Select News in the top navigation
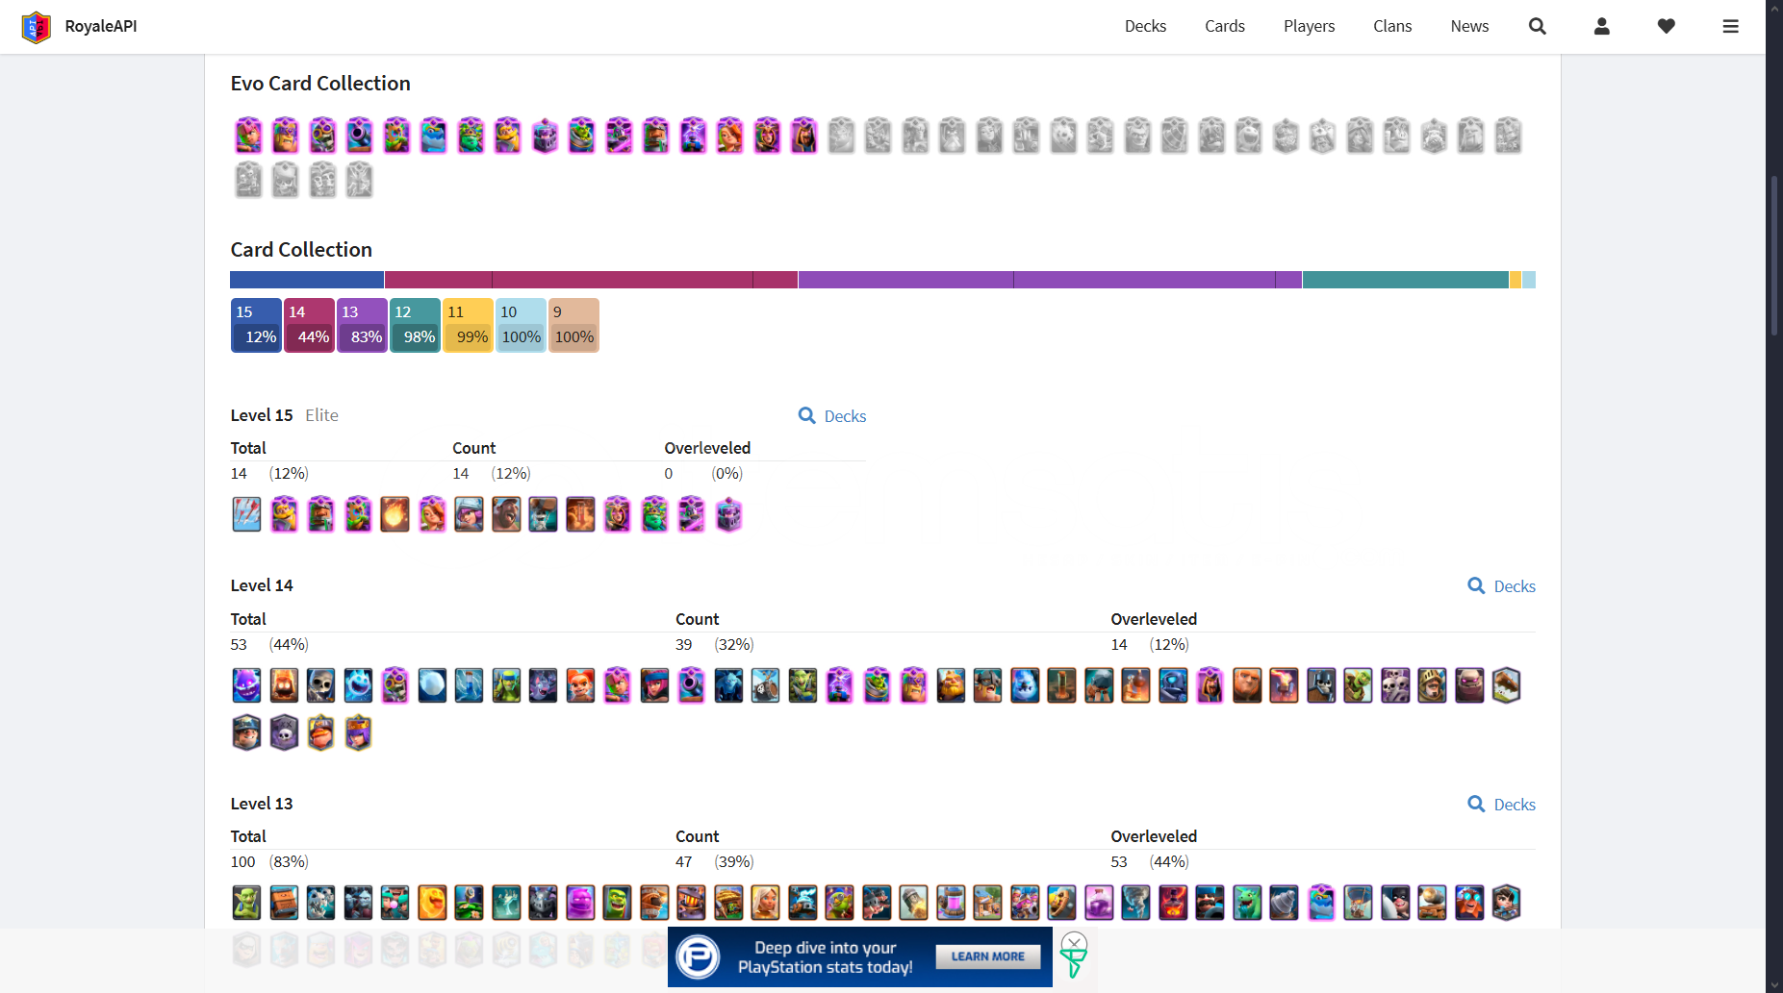This screenshot has height=993, width=1783. 1469,26
